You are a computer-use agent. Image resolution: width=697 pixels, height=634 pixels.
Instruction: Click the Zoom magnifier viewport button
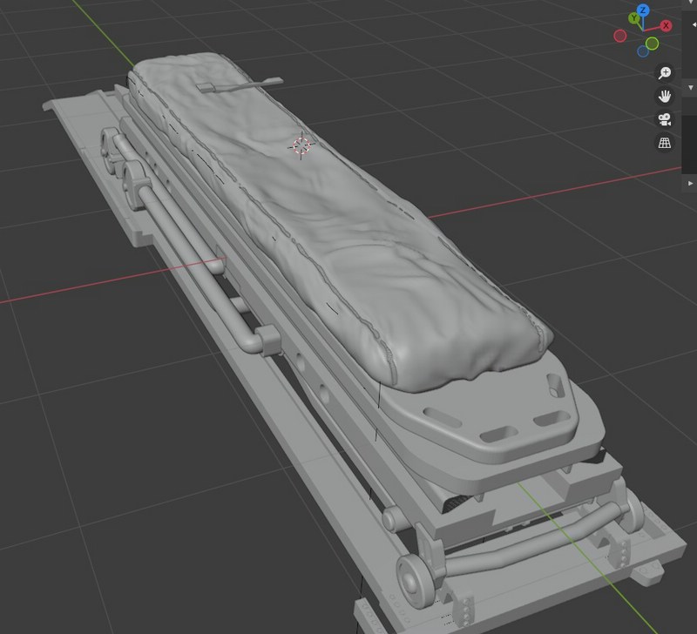665,73
